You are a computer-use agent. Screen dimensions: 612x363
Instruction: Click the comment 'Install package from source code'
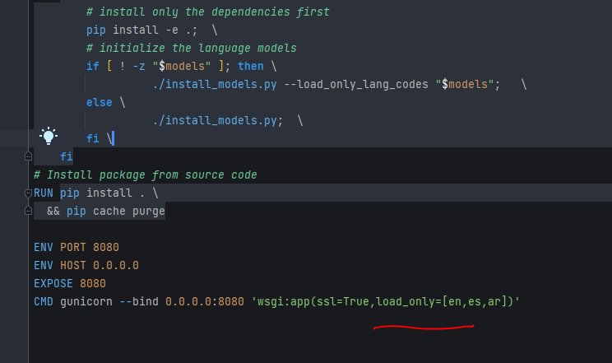tap(151, 175)
